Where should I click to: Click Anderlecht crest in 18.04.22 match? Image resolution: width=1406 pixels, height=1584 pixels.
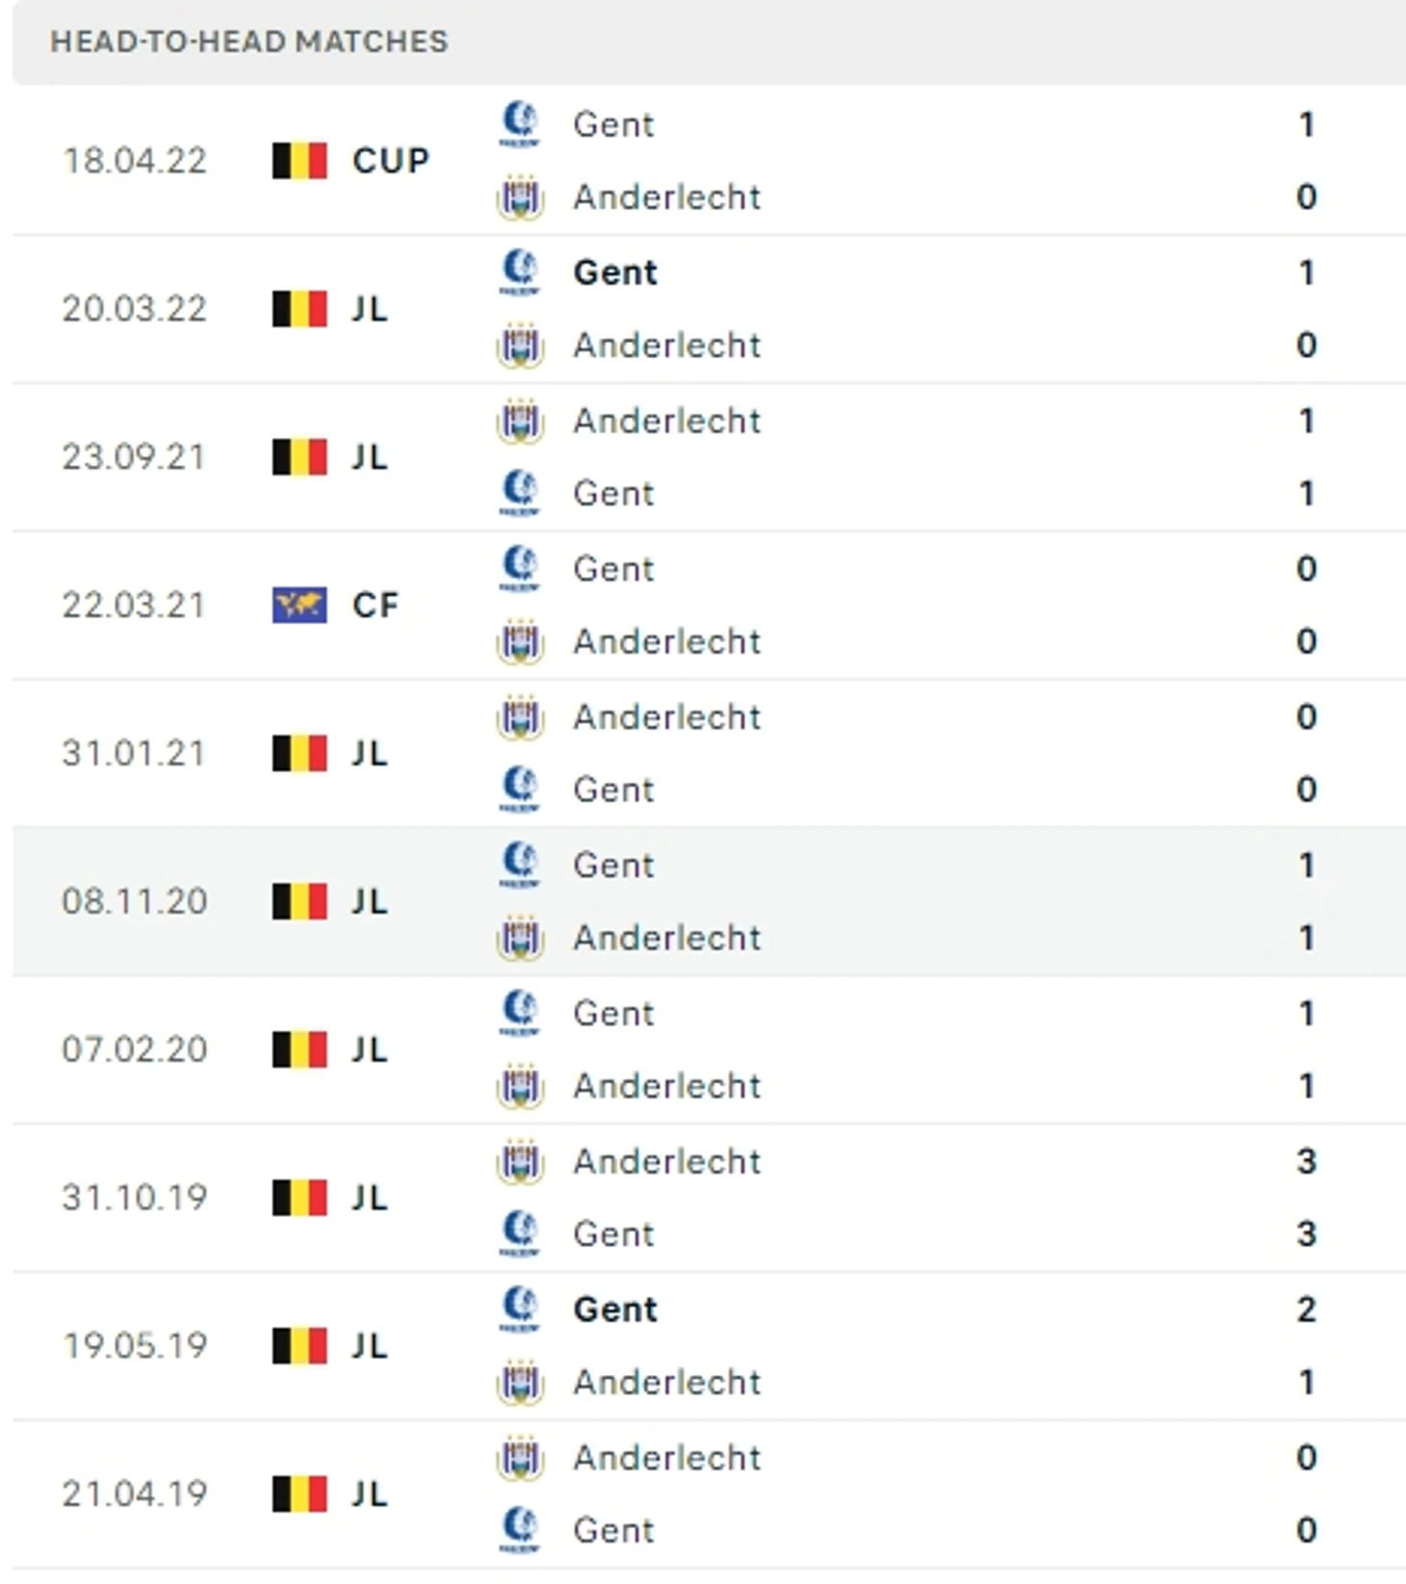pyautogui.click(x=520, y=197)
